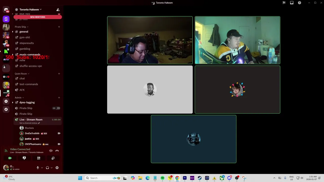Focus the yellow jersey user's video tile
Viewport: 324px width, 182px height.
click(237, 40)
